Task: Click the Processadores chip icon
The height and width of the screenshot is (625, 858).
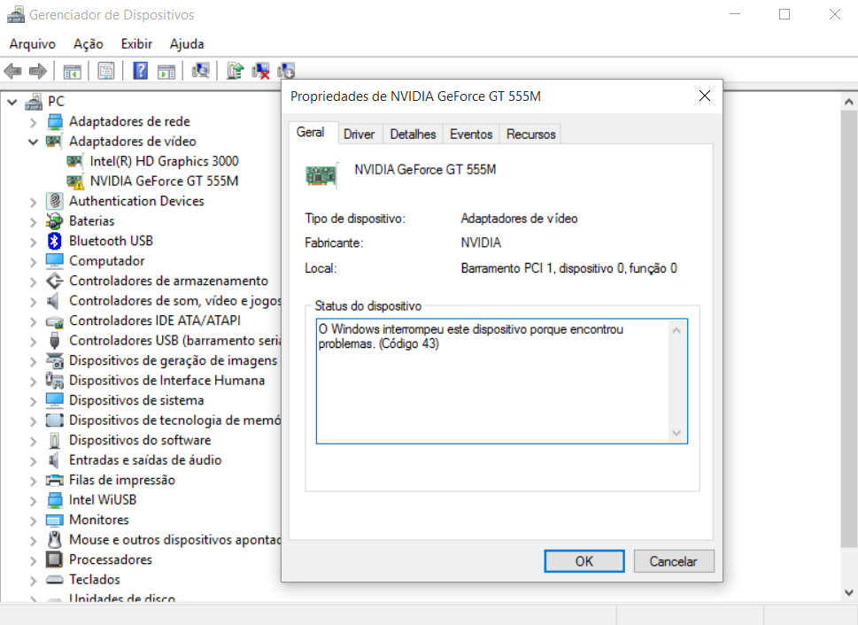Action: 54,559
